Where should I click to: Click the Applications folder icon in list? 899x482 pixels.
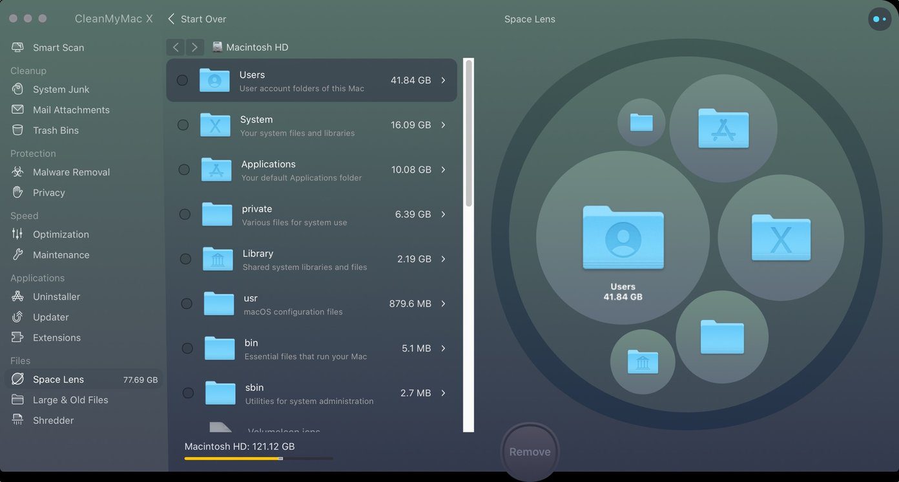(x=216, y=169)
